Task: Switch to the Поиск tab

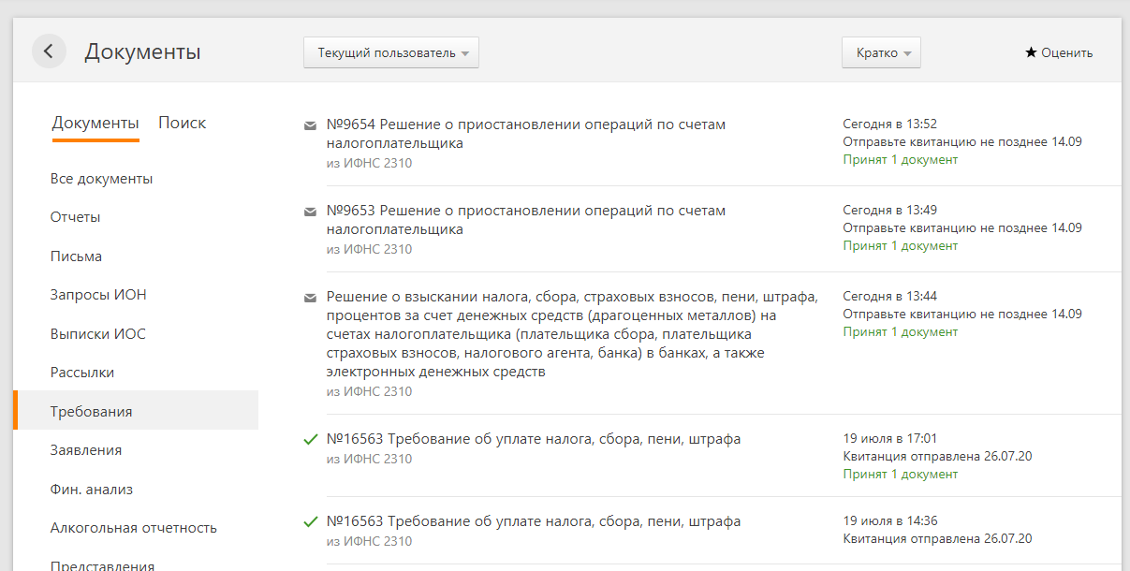Action: click(182, 123)
